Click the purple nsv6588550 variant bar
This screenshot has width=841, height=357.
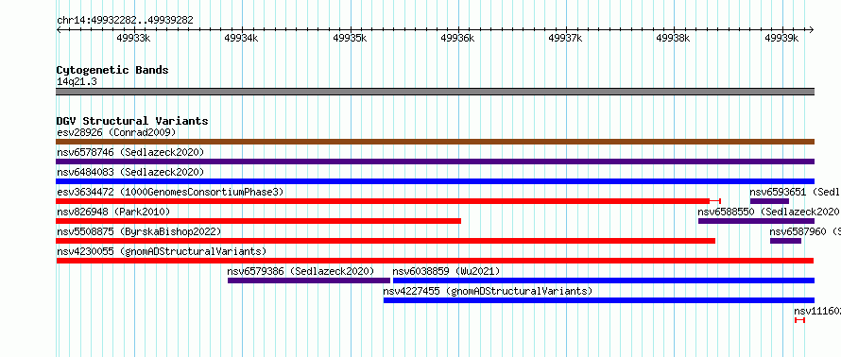[x=756, y=221]
